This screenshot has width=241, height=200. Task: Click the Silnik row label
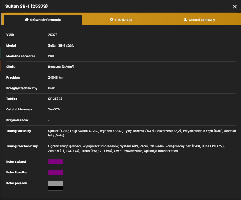coord(10,67)
